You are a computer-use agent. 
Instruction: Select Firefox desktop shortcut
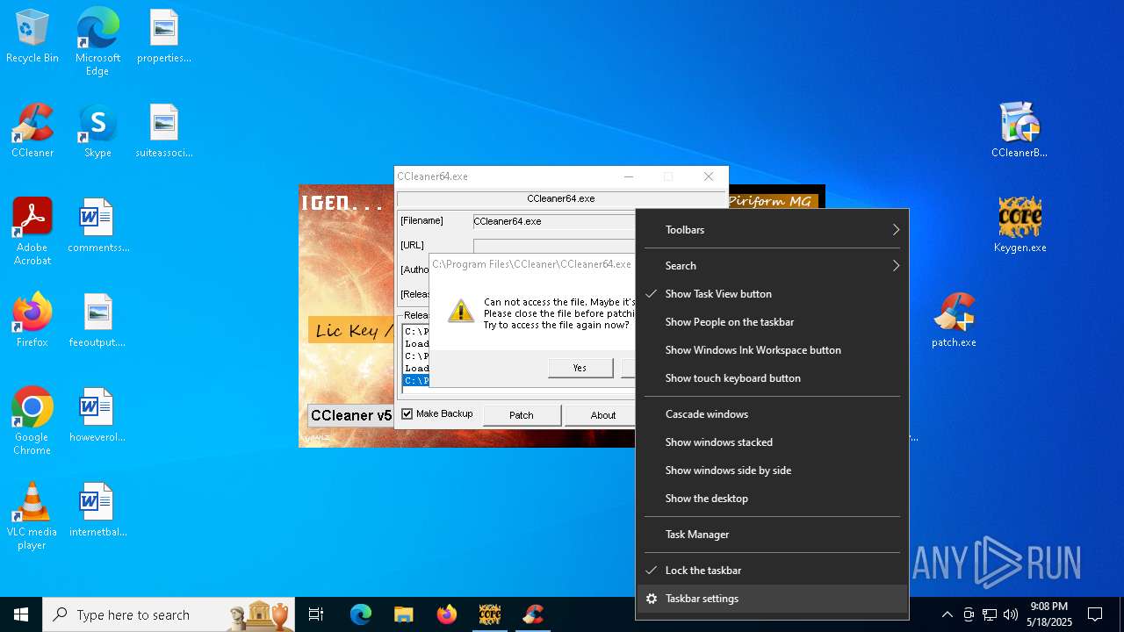point(32,320)
